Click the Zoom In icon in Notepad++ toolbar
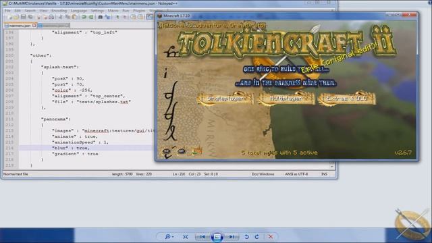 (x=117, y=17)
